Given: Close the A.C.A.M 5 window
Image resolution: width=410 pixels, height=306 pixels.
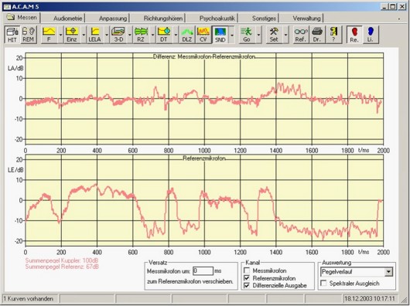Looking at the screenshot, I should point(402,7).
